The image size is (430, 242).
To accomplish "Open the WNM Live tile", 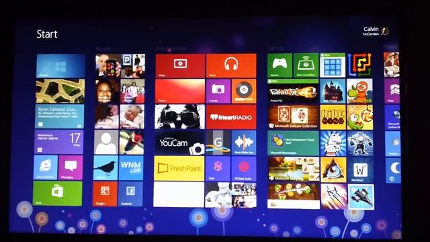I will click(x=131, y=168).
